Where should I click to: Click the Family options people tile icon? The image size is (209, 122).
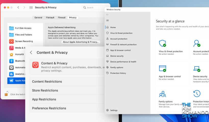pos(162,94)
